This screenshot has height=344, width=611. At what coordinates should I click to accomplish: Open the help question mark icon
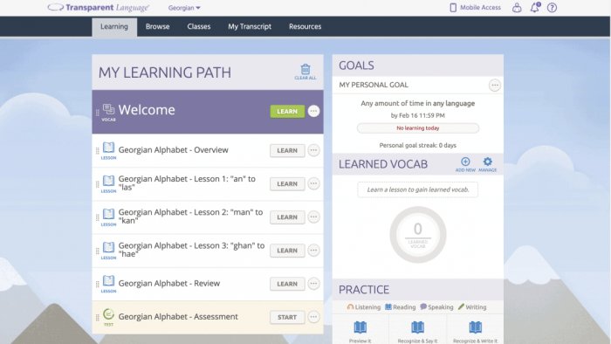click(x=552, y=7)
